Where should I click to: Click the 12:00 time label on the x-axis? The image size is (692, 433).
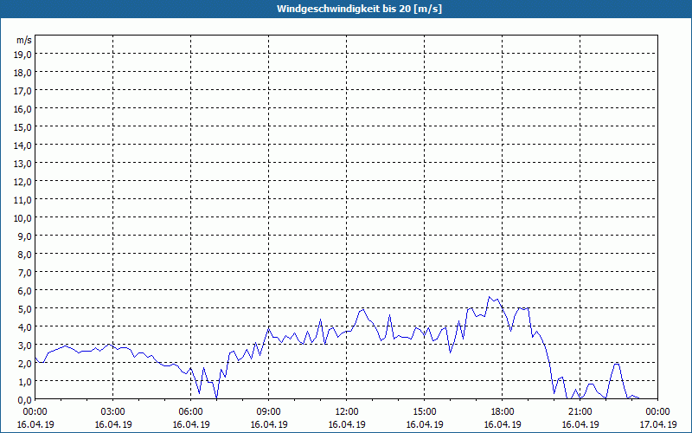[347, 412]
